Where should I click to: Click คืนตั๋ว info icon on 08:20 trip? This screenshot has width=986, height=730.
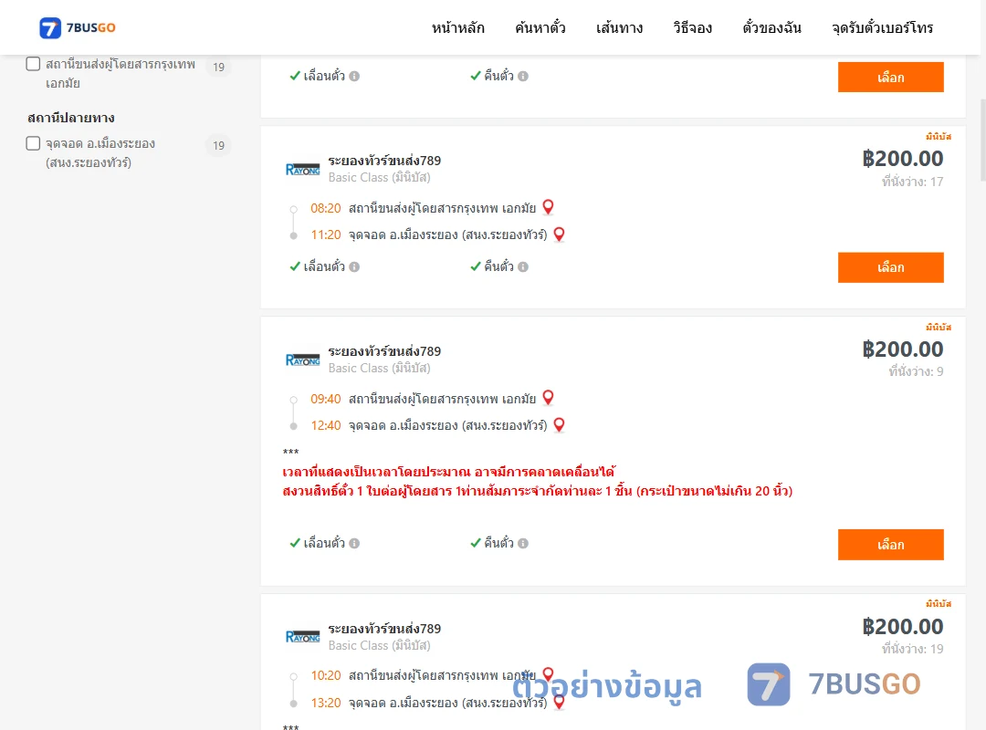pos(523,266)
